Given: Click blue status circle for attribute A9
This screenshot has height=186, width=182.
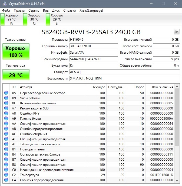Looking at the screenshot, I should point(6,119).
